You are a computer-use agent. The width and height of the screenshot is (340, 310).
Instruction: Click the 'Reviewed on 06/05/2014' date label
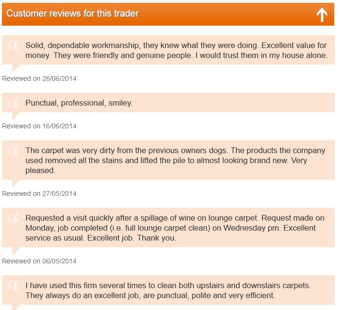[39, 261]
